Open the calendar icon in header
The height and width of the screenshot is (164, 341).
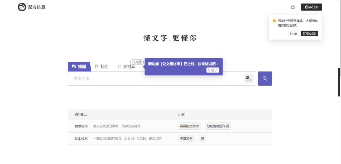pyautogui.click(x=293, y=7)
